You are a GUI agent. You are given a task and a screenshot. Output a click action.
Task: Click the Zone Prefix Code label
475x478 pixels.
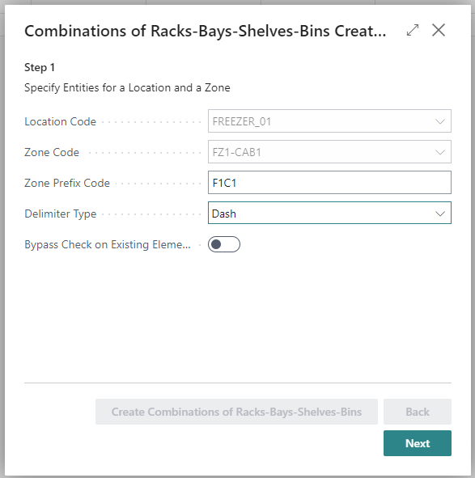tap(67, 183)
